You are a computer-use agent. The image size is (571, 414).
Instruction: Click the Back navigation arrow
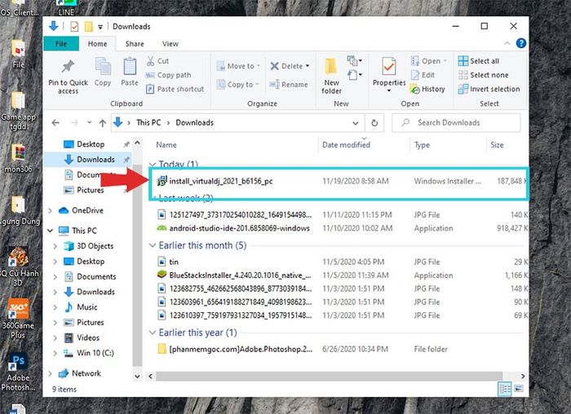click(x=55, y=123)
